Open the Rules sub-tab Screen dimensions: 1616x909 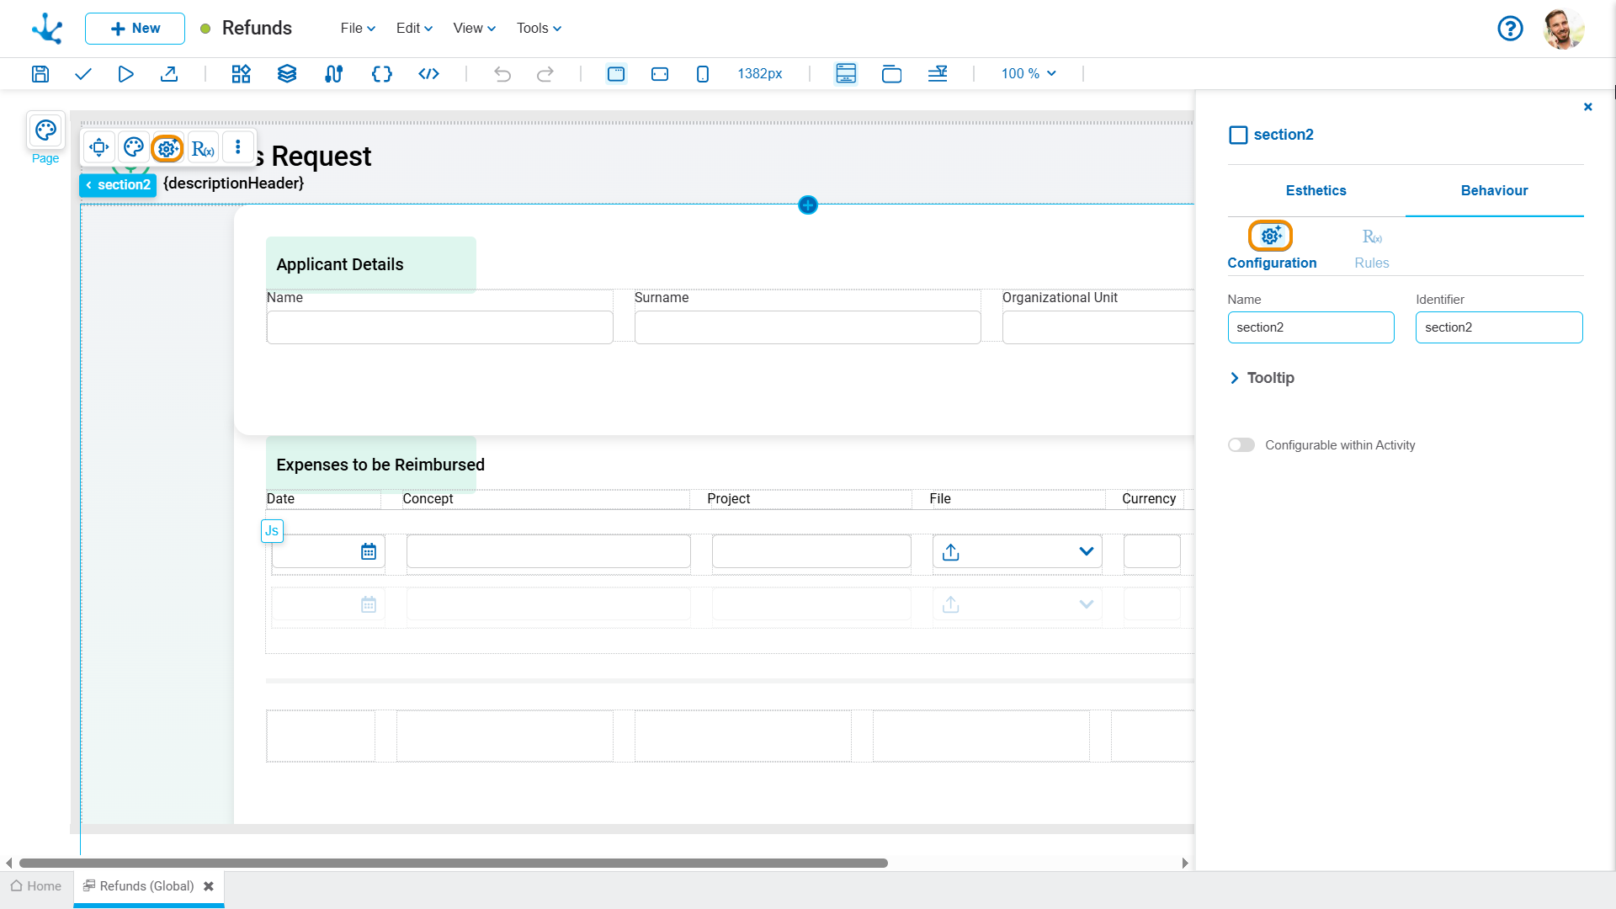pyautogui.click(x=1371, y=248)
